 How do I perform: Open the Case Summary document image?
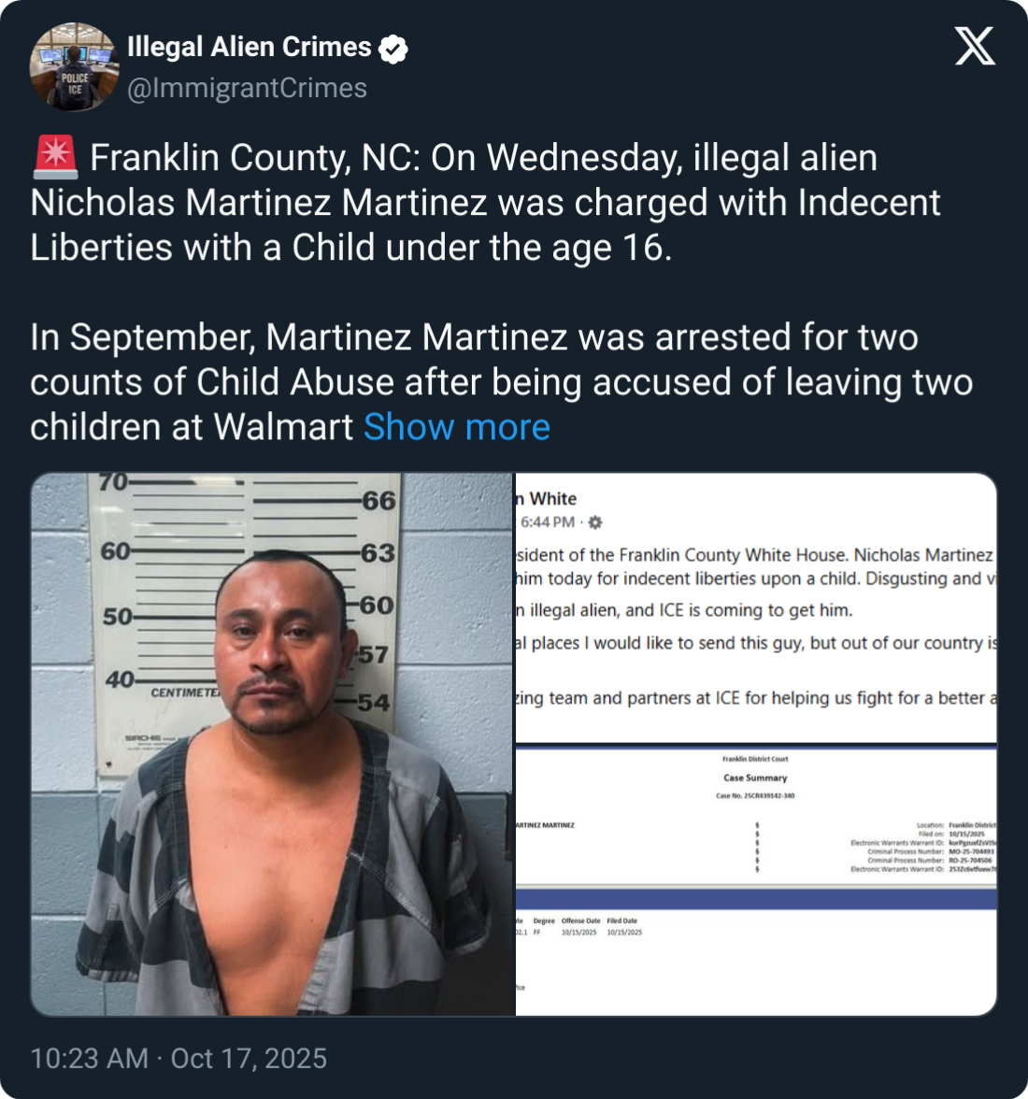[756, 880]
